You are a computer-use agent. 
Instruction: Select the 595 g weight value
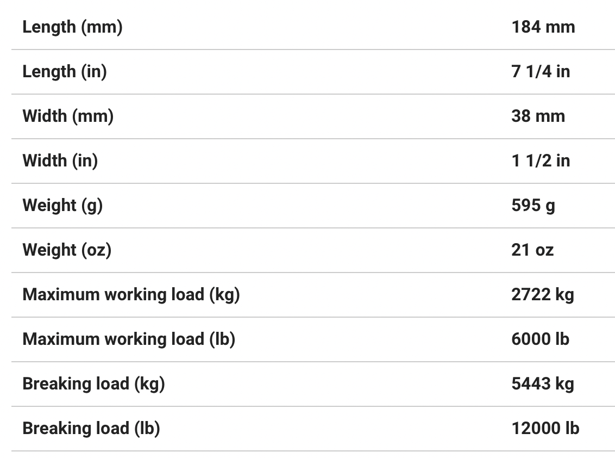click(533, 205)
